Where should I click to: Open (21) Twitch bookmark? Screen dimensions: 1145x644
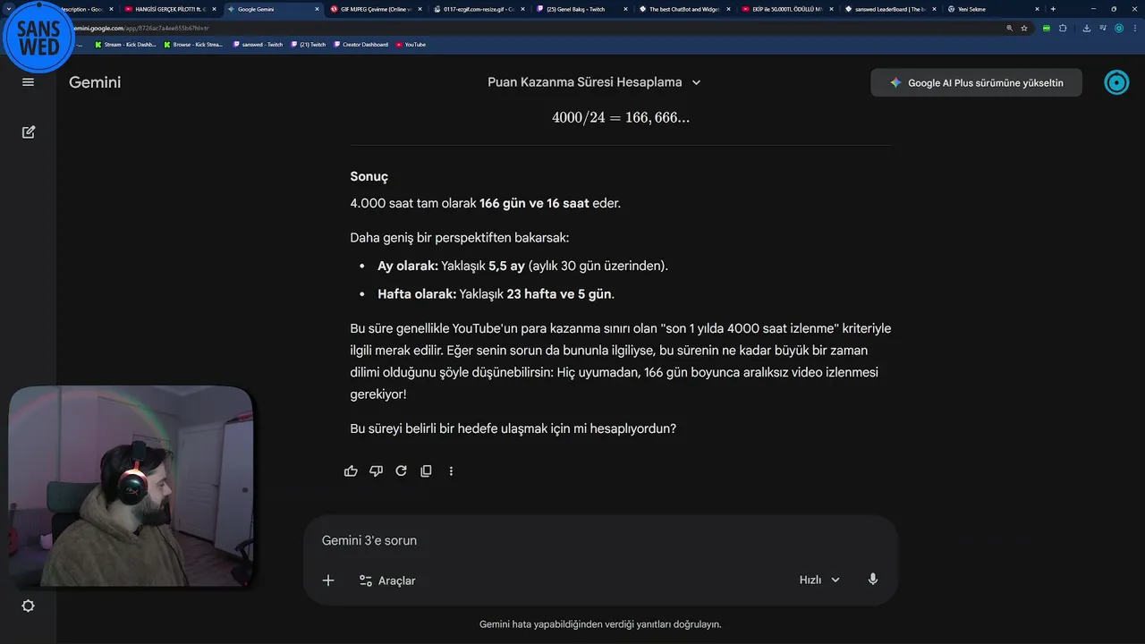point(309,44)
